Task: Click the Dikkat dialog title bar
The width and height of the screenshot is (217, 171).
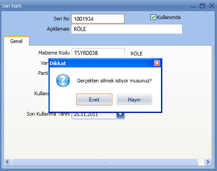Action: (105, 63)
